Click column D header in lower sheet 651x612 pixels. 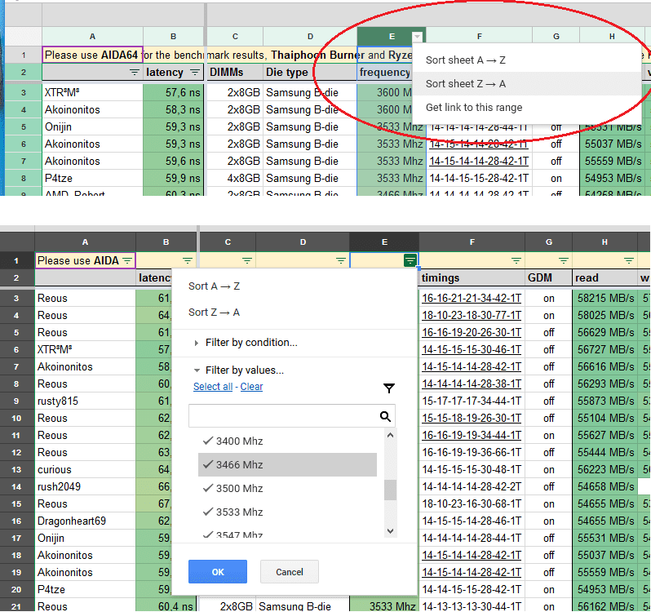click(303, 242)
